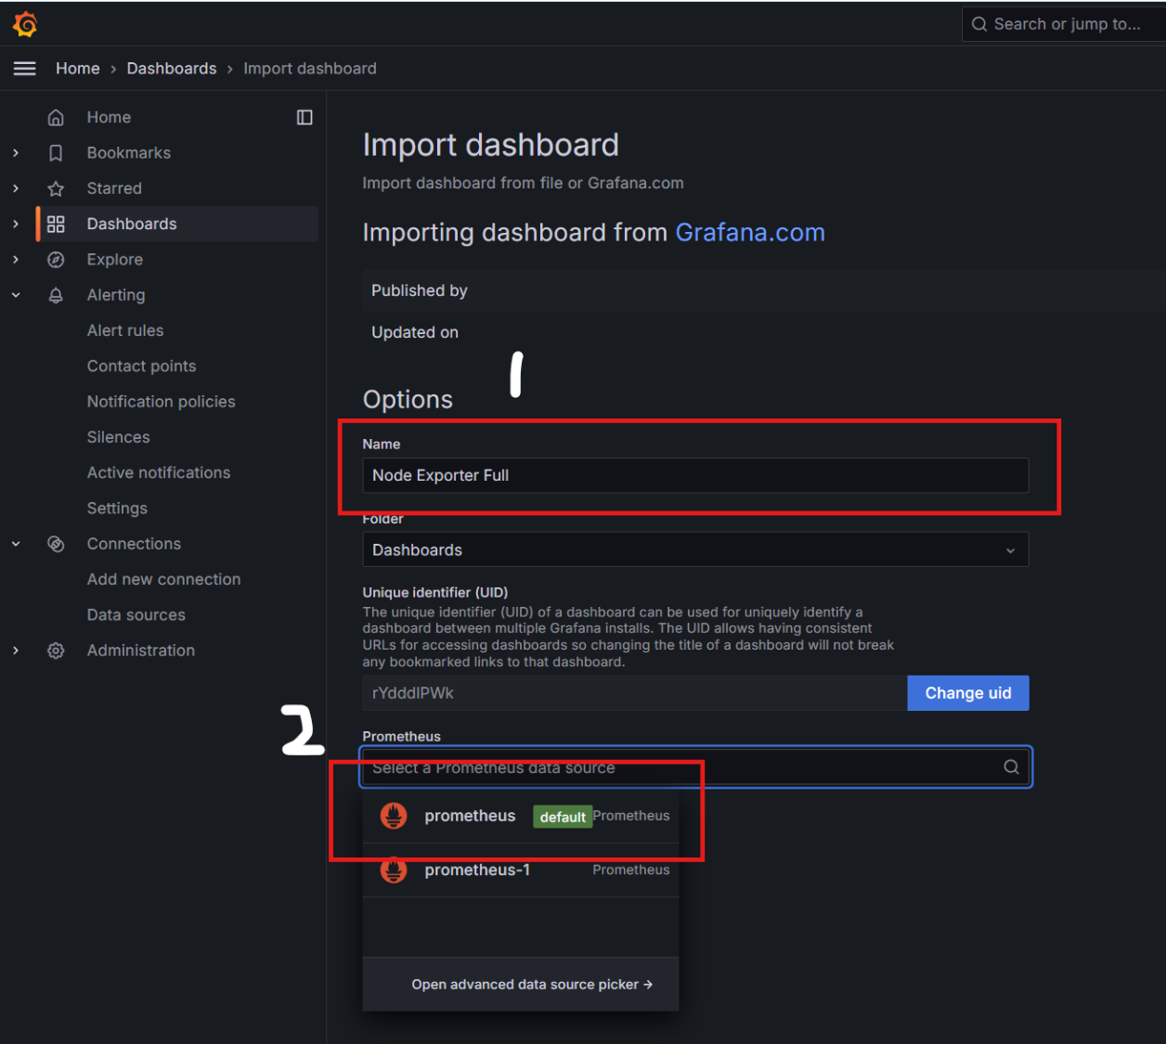Go to Dashboards in the breadcrumb
The width and height of the screenshot is (1166, 1044).
(x=172, y=69)
